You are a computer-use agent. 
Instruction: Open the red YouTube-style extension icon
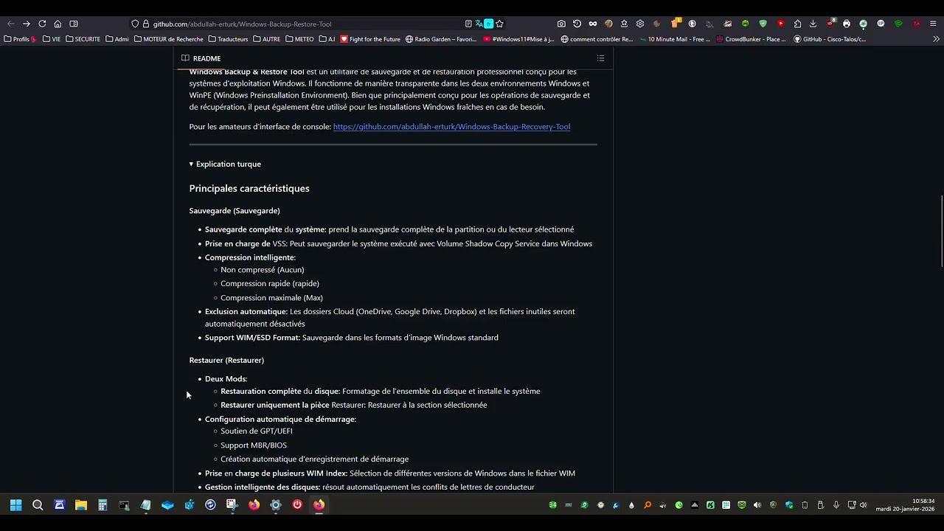click(780, 24)
